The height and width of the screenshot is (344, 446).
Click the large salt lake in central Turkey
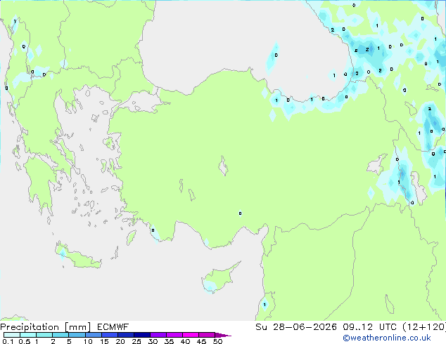[x=223, y=166]
